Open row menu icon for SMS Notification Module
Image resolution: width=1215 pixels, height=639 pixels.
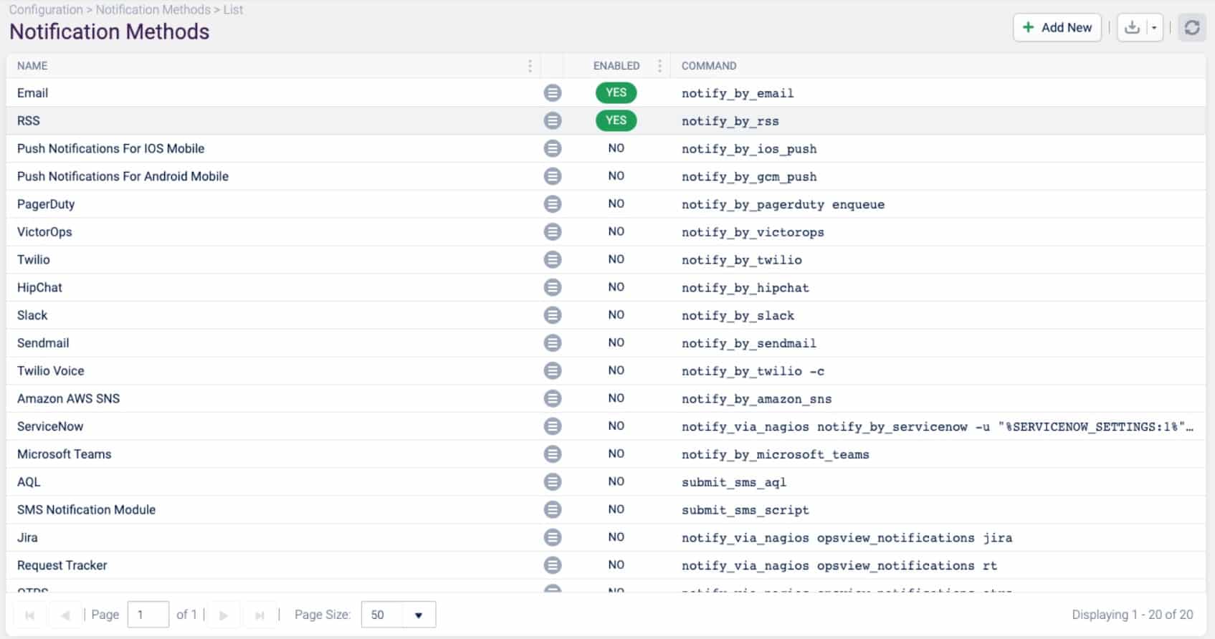pyautogui.click(x=552, y=509)
